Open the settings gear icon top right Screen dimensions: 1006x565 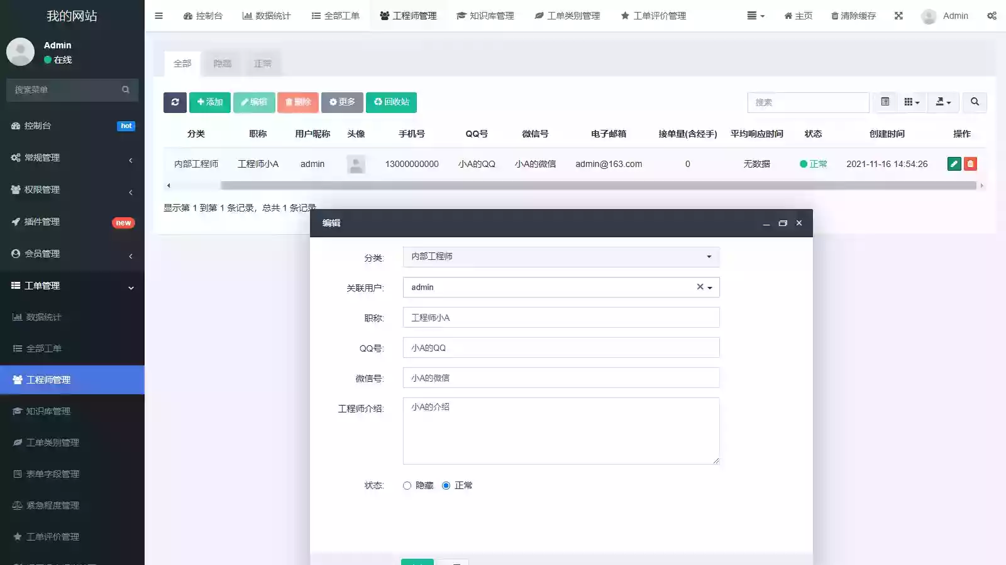point(991,16)
